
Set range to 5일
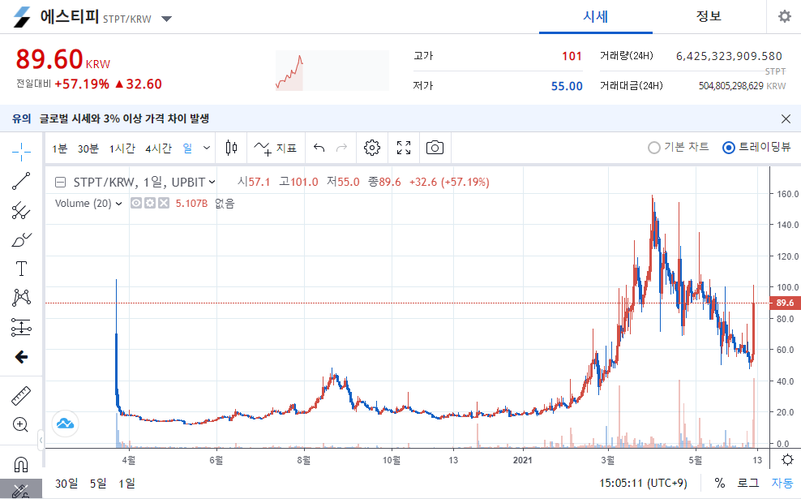(x=98, y=483)
